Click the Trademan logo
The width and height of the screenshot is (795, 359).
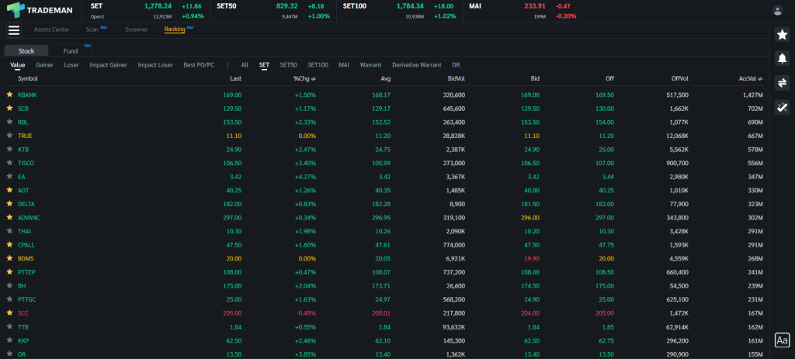40,9
